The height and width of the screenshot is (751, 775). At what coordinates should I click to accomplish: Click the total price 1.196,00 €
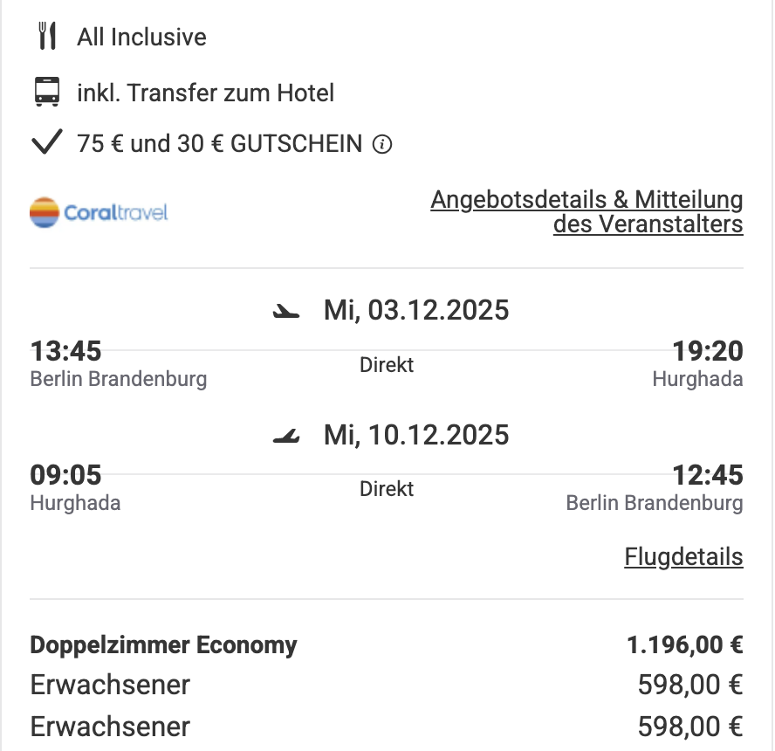[x=684, y=645]
